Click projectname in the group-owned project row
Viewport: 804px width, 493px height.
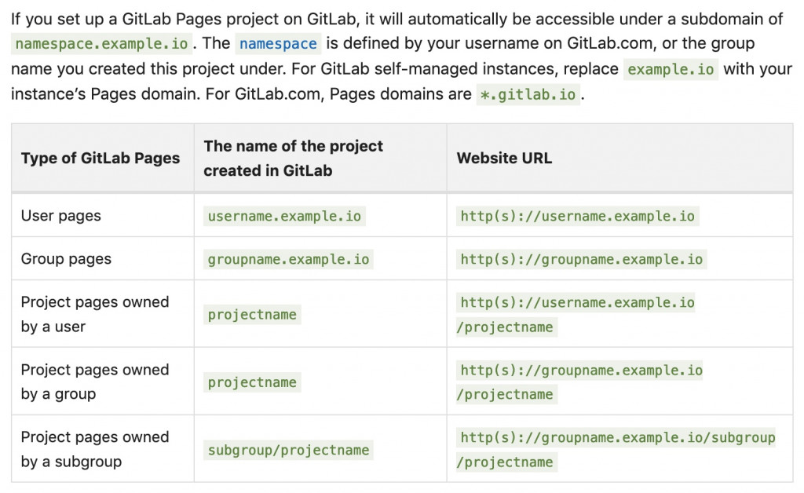(252, 382)
